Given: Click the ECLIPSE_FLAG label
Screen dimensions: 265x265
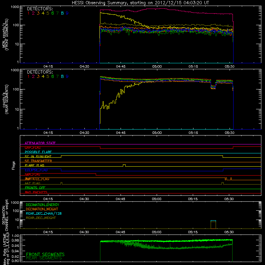Looking at the screenshot, I should click(x=36, y=170).
